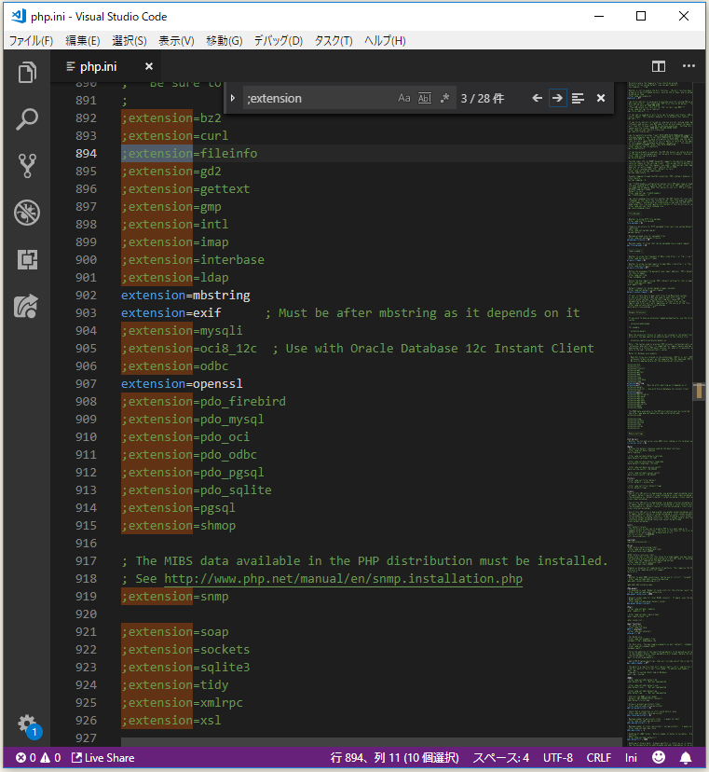The image size is (709, 772).
Task: Click line number 916
Action: [x=86, y=543]
